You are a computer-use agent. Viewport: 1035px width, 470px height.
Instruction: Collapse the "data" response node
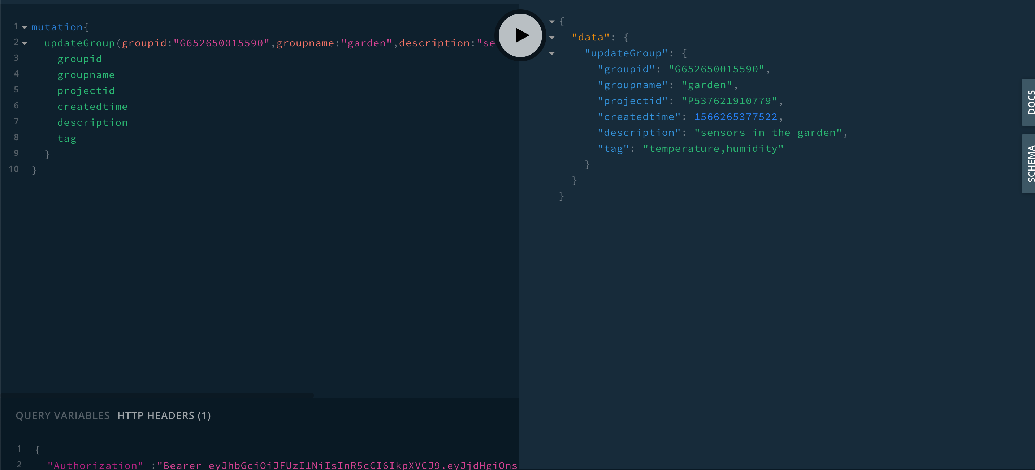tap(552, 38)
